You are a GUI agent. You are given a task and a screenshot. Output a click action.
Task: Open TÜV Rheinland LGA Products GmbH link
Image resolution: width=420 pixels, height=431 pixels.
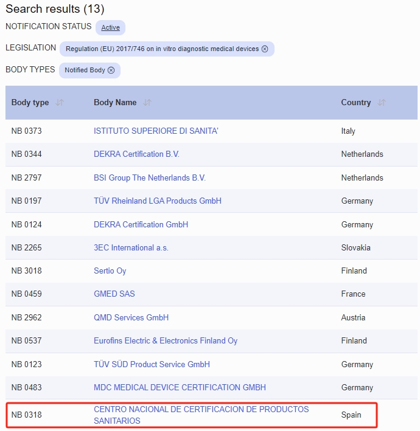tap(158, 201)
